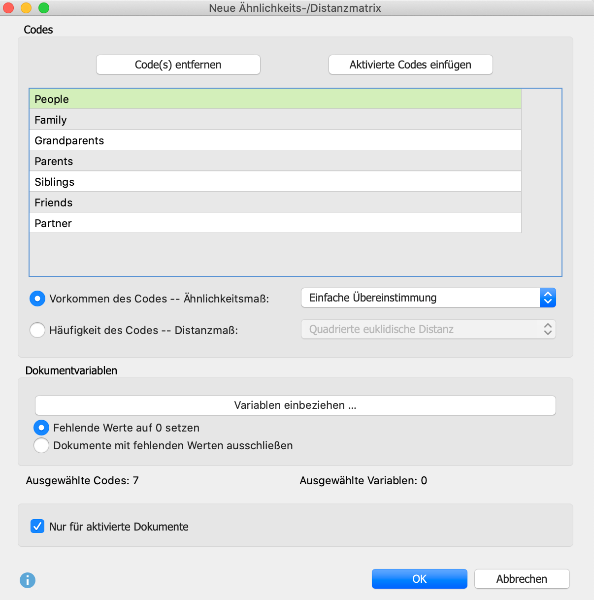Viewport: 594px width, 600px height.
Task: Select the 'People' code row
Action: click(x=275, y=99)
